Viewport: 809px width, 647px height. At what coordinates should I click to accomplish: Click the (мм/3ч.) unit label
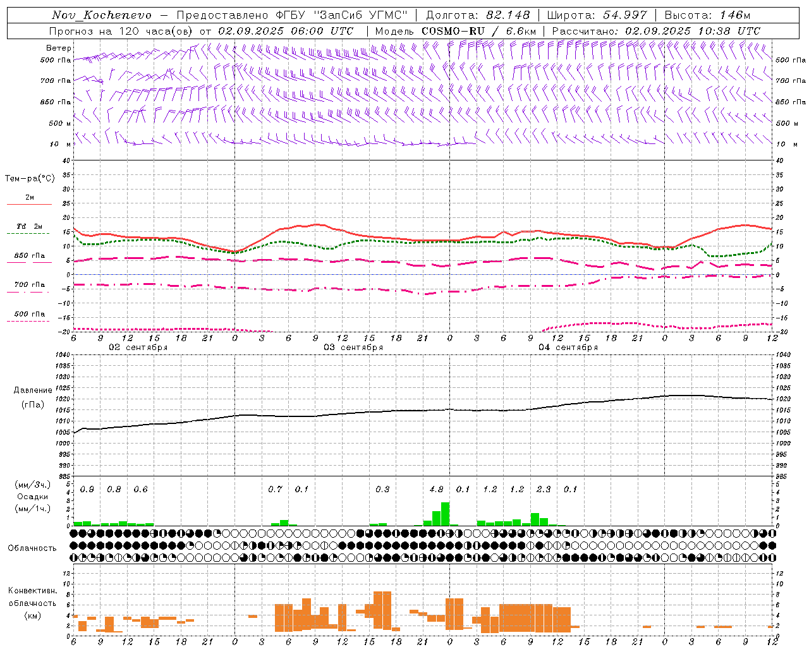click(33, 485)
